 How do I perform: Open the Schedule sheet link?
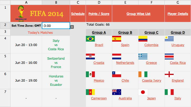[x=78, y=14]
